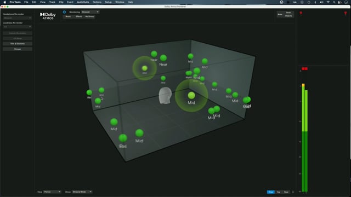This screenshot has width=351, height=197.
Task: Click the right loudness meter bar
Action: [306, 141]
